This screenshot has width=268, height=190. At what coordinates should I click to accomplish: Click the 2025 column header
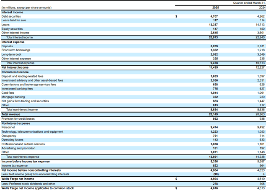coord(216,8)
